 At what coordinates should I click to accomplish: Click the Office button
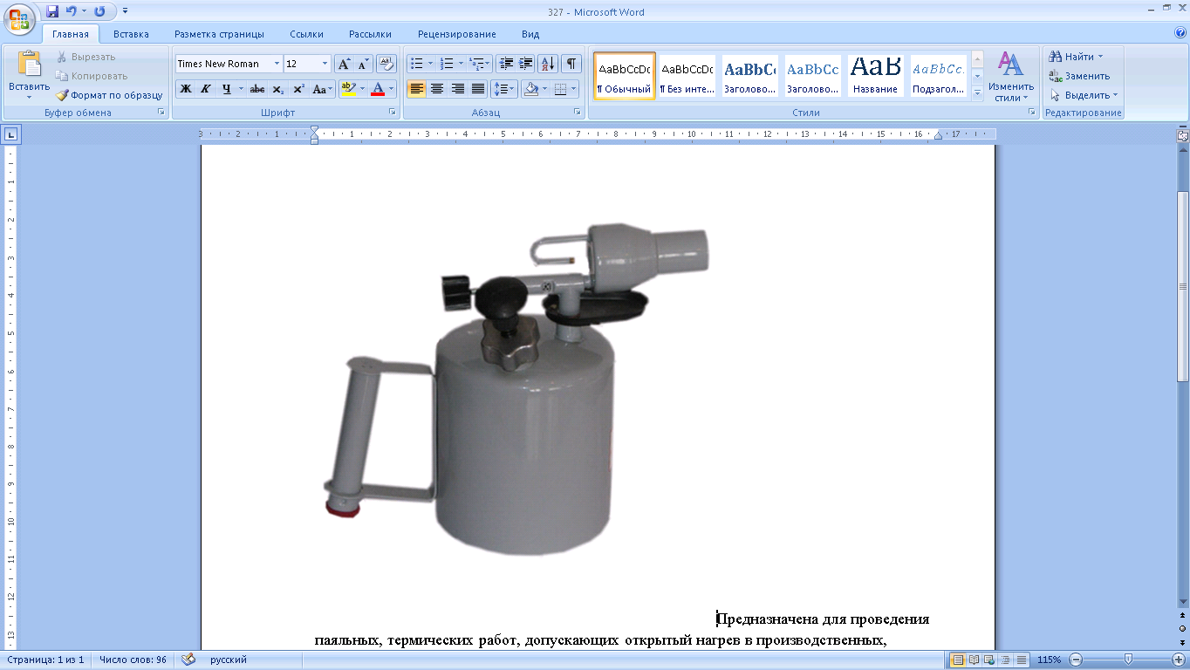(18, 18)
